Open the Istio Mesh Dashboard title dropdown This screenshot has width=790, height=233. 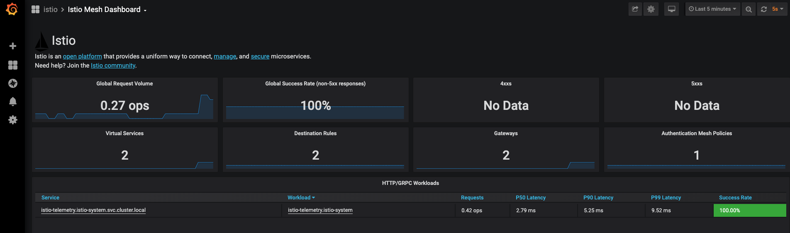click(107, 10)
